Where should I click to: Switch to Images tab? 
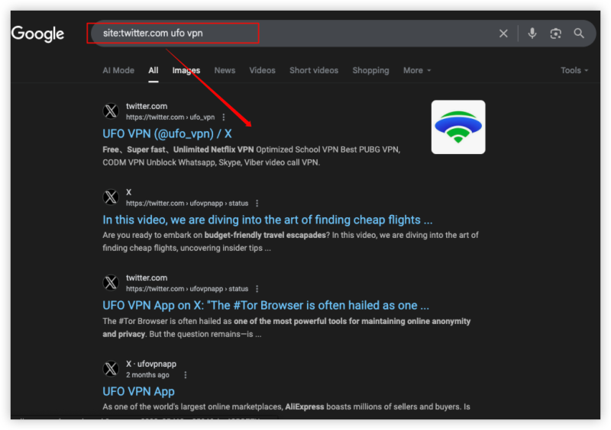click(186, 70)
